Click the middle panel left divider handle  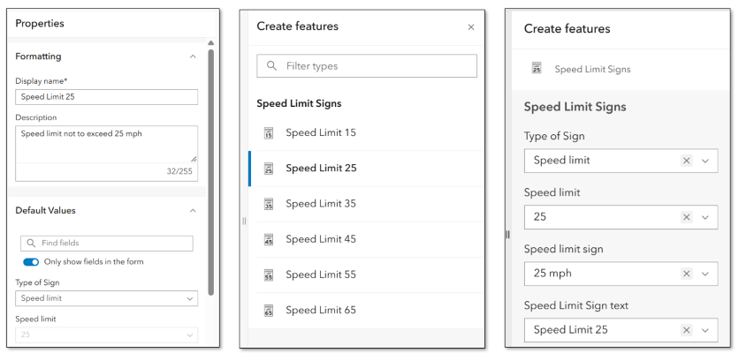pos(244,221)
